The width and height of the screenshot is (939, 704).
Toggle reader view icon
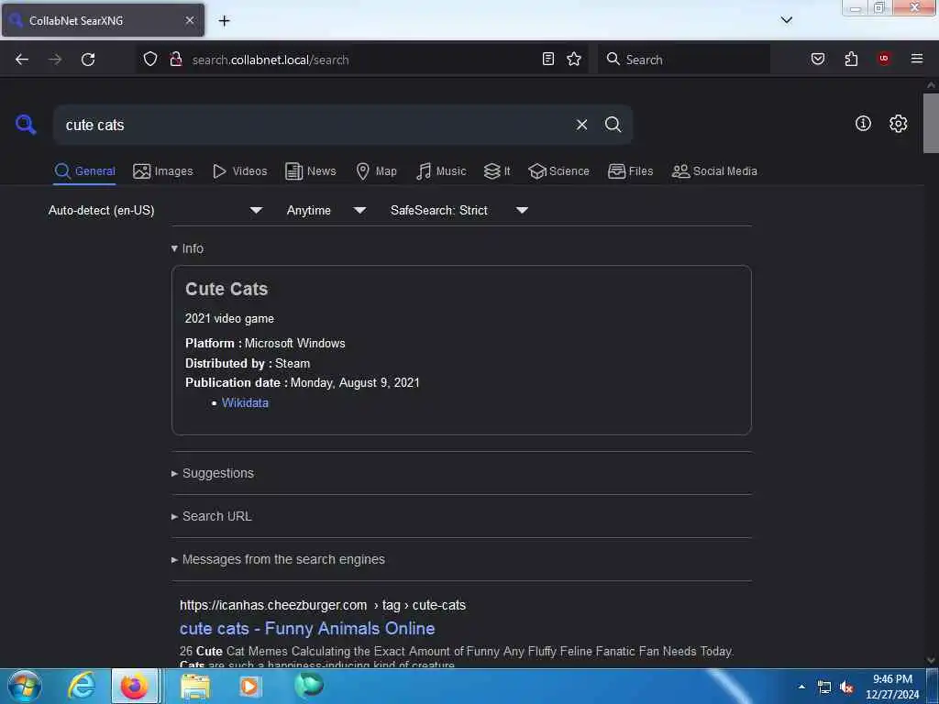pos(547,60)
